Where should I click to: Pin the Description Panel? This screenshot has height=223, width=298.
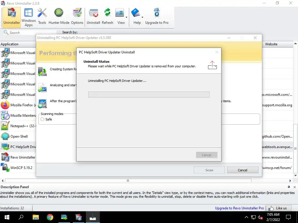[289, 187]
